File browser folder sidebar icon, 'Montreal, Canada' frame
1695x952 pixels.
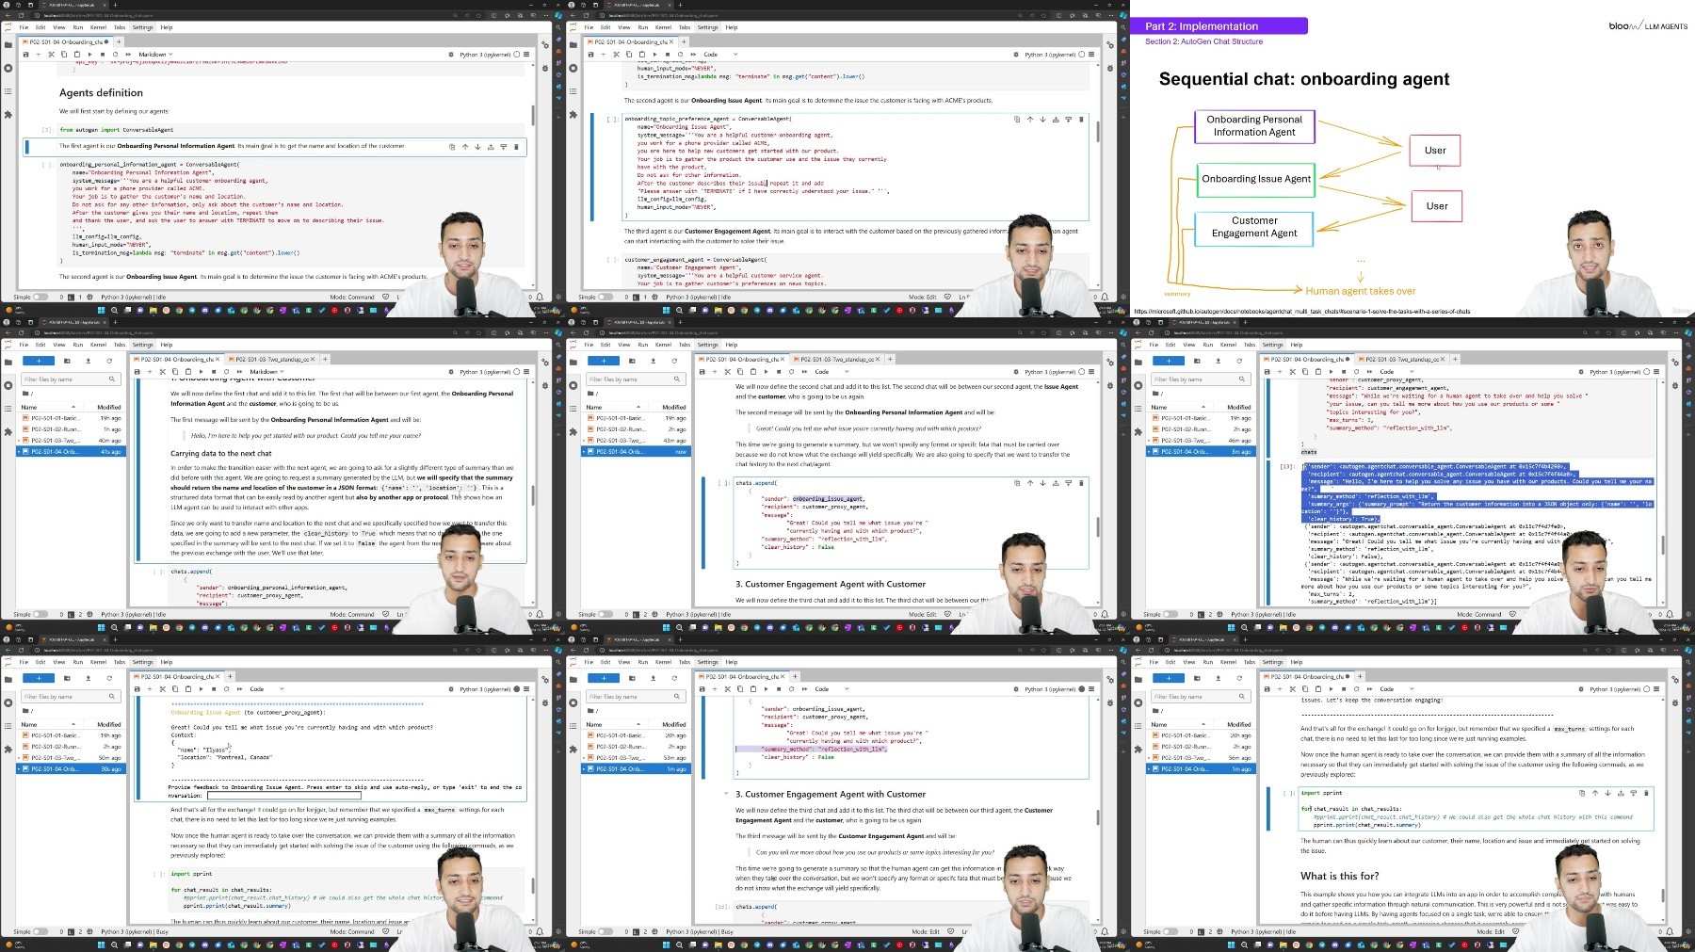click(x=8, y=679)
